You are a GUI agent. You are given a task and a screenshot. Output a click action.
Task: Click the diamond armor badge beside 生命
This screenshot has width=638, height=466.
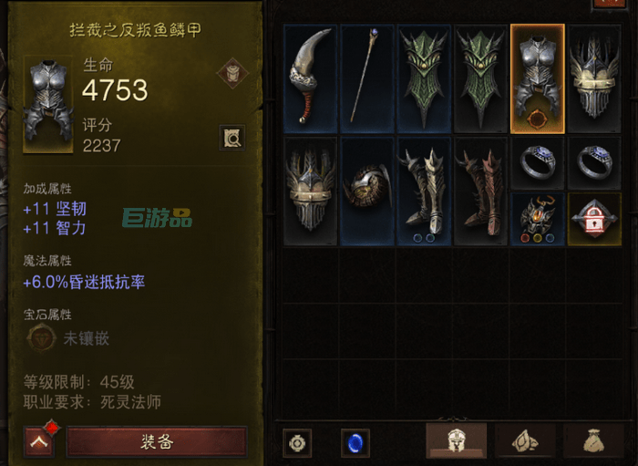(x=232, y=73)
